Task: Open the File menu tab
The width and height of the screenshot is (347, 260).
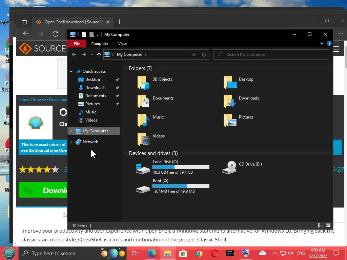Action: tap(77, 44)
